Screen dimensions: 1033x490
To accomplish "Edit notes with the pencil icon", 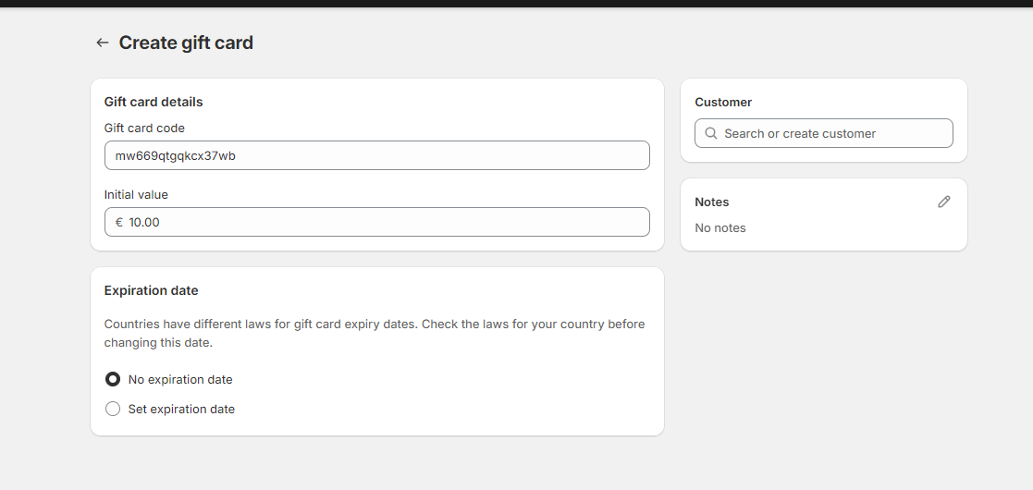I will tap(943, 202).
